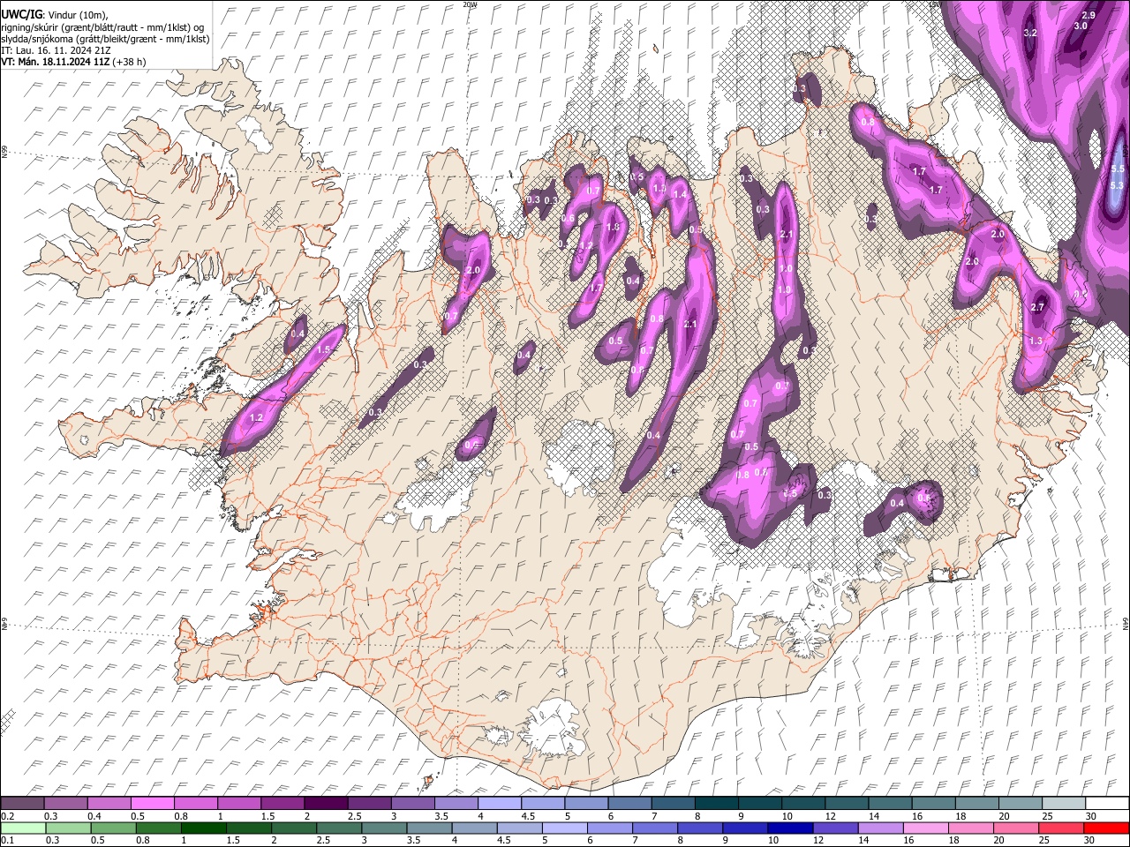The image size is (1130, 847).
Task: Click the 1.4 snowfall value on the map
Action: 680,194
